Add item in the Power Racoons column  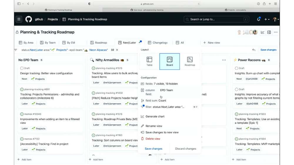239,160
